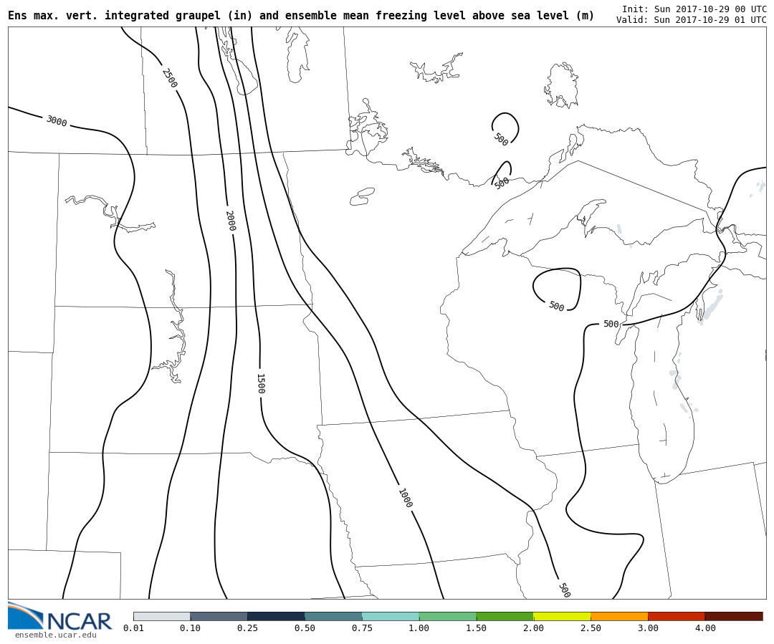Click the legend value 0.25
The height and width of the screenshot is (644, 774).
tap(247, 628)
